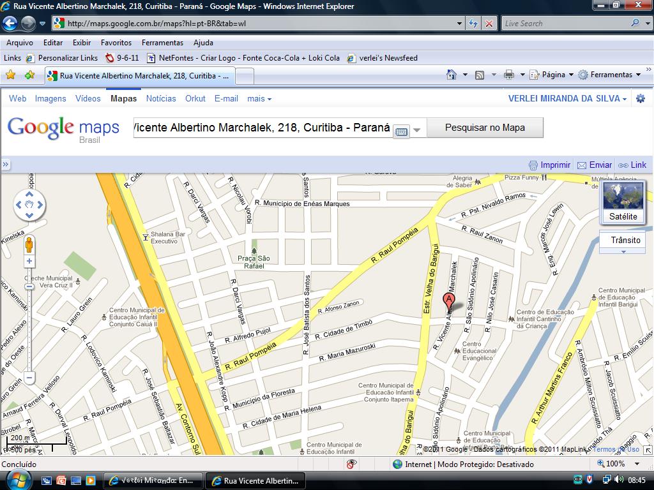Expand the Ferramentas toolbar dropdown
The height and width of the screenshot is (490, 654).
(x=638, y=75)
